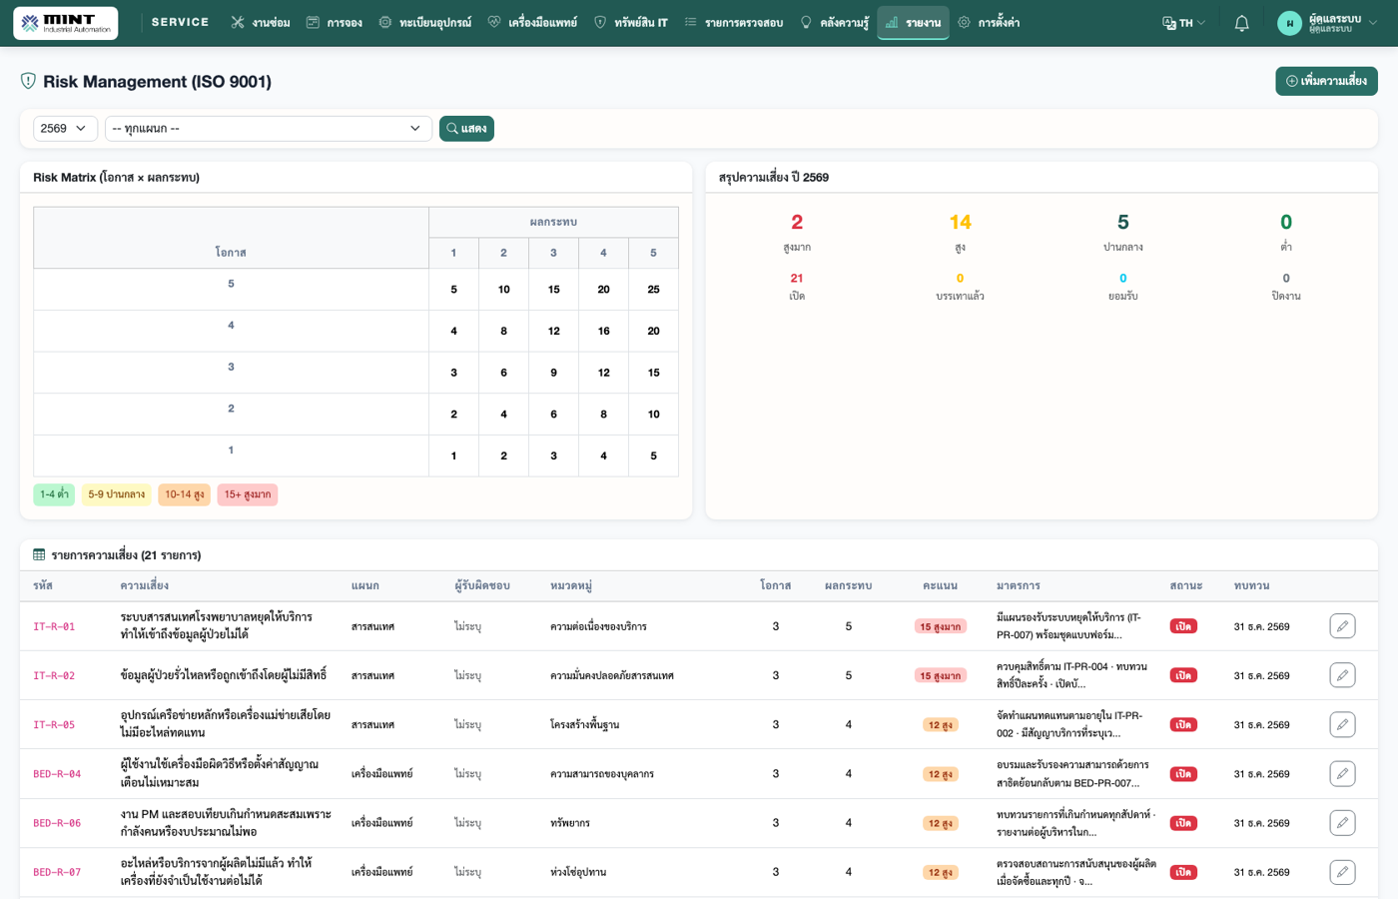Screen dimensions: 1398x899
Task: Edit the IT-R-05 risk entry
Action: (x=1342, y=724)
